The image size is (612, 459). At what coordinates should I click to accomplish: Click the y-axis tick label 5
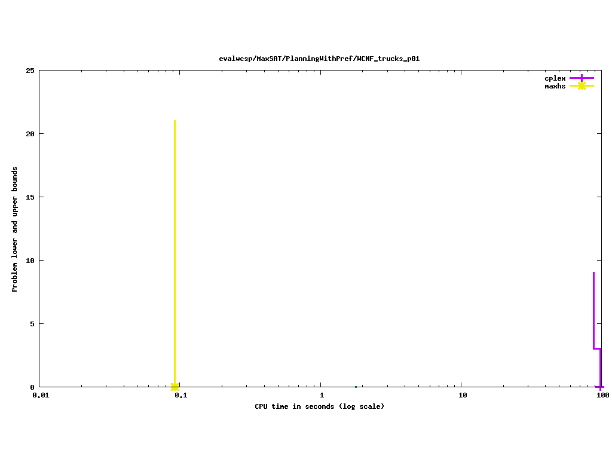click(x=31, y=324)
